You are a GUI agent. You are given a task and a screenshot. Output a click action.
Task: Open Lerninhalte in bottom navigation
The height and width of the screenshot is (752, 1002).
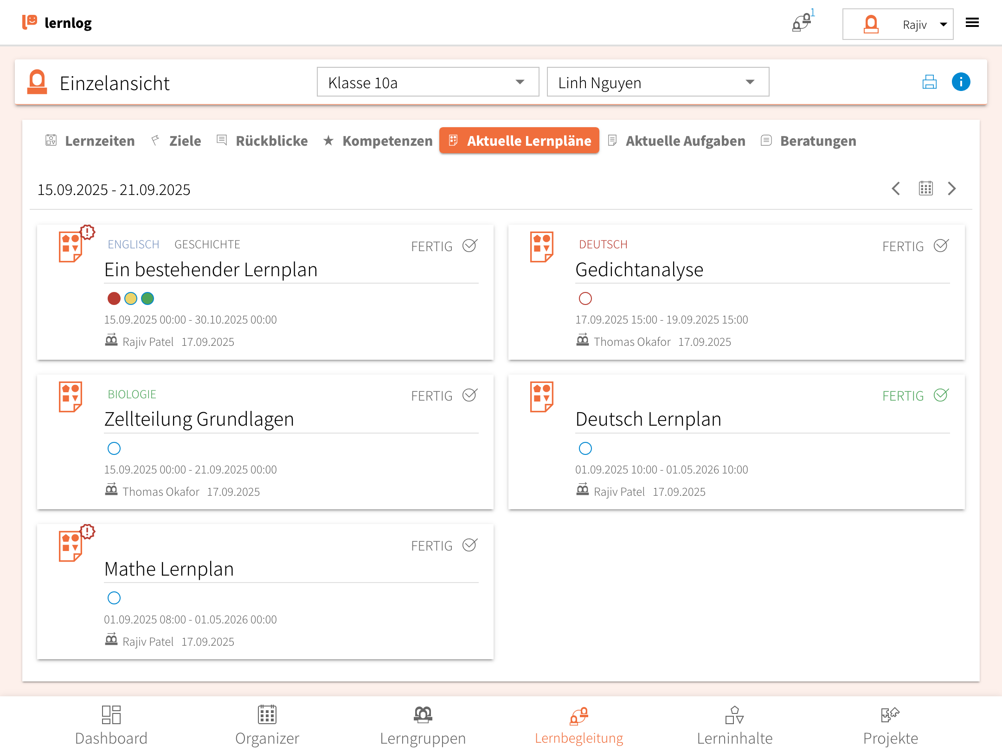[x=734, y=726]
